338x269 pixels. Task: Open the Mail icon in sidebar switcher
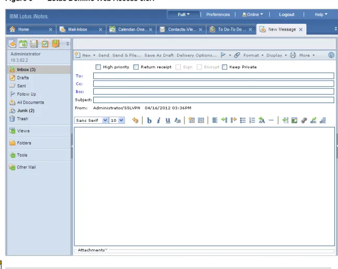pyautogui.click(x=12, y=44)
